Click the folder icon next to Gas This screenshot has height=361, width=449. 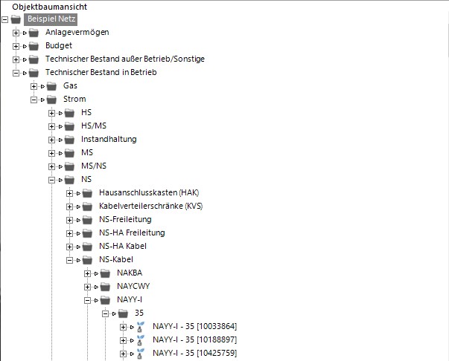[x=51, y=86]
